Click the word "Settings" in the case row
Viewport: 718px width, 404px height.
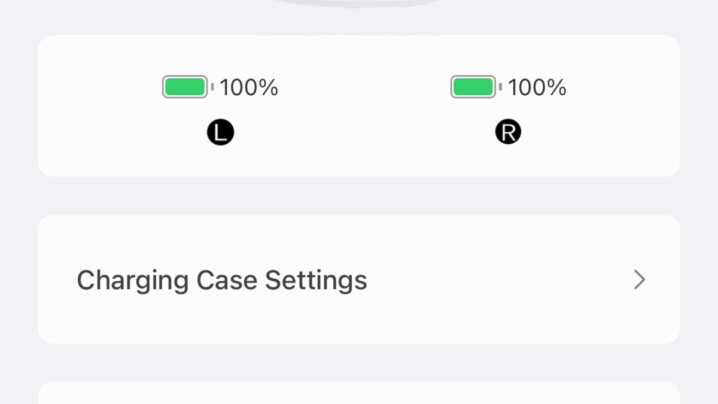316,280
